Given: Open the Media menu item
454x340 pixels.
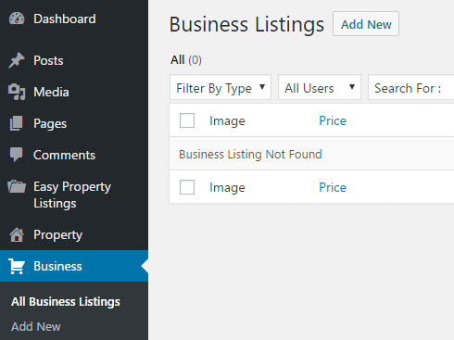Looking at the screenshot, I should point(74,92).
